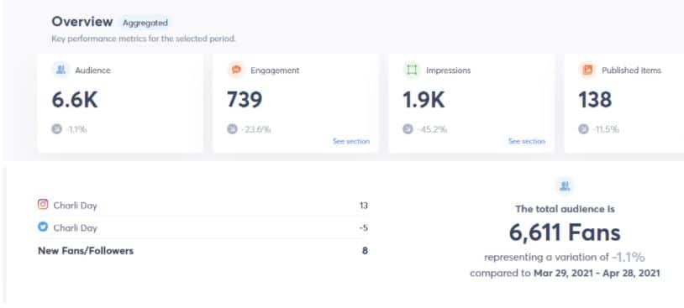This screenshot has width=684, height=308.
Task: Click the Twitter icon next to Charli Day
Action: [43, 227]
